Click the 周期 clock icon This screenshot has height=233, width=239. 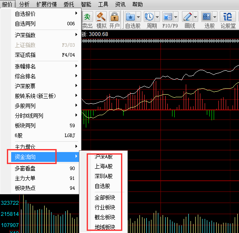tap(149, 17)
